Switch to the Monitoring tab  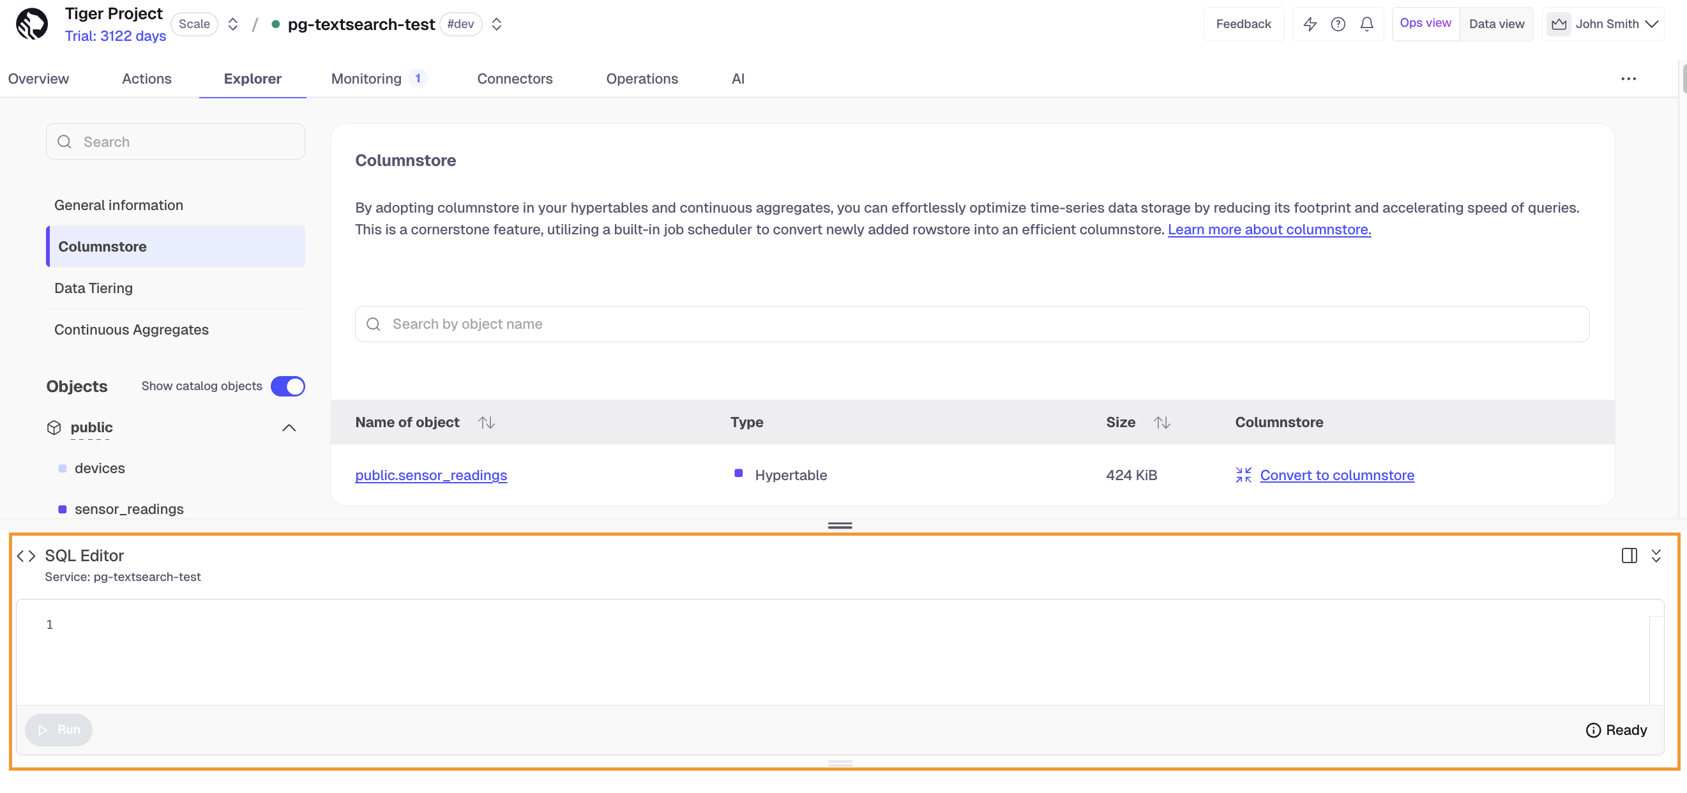click(x=365, y=79)
